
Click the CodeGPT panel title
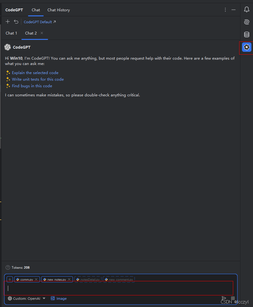pos(14,10)
